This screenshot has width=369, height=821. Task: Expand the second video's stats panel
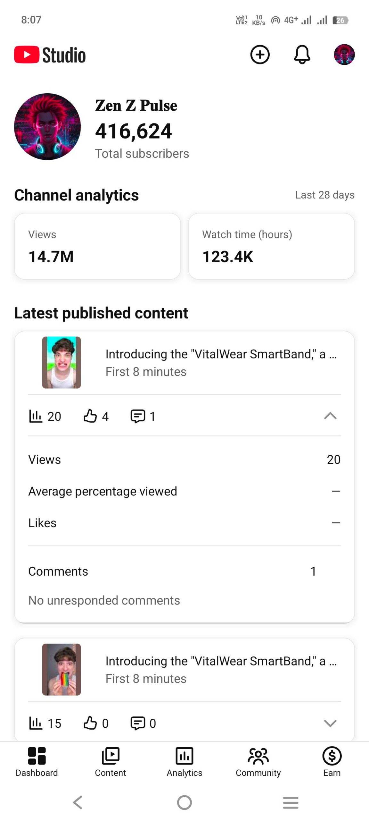click(330, 723)
